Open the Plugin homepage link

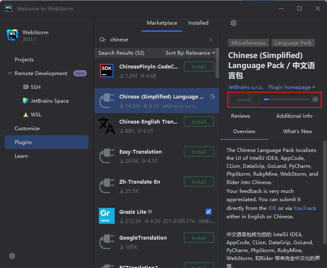[x=291, y=87]
